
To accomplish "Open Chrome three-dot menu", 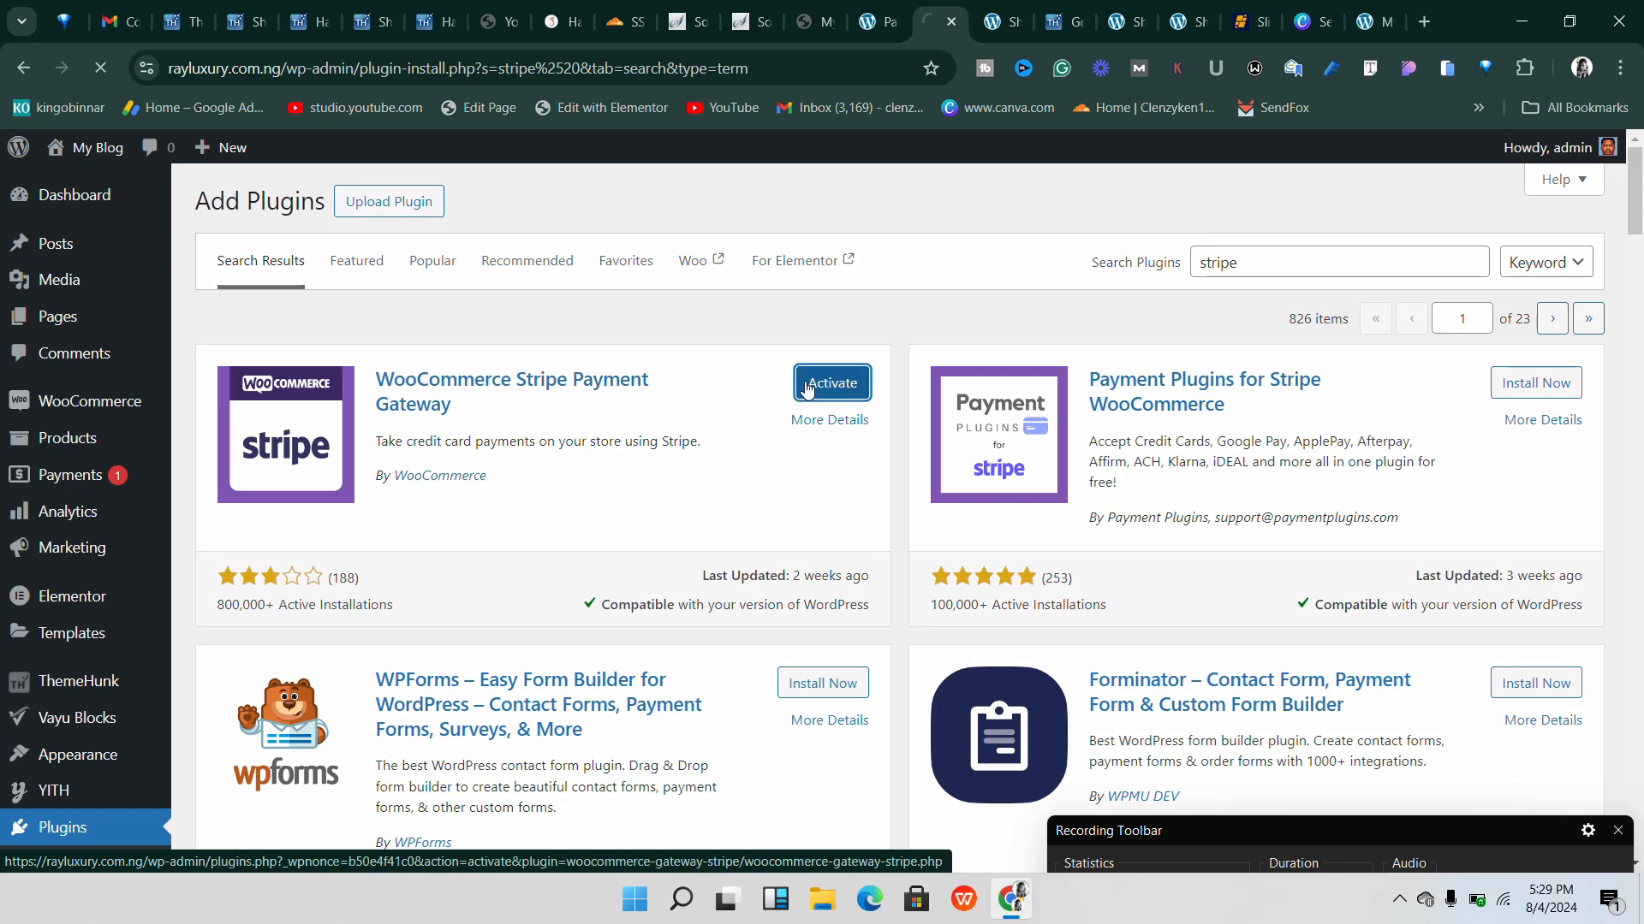I will pos(1620,68).
